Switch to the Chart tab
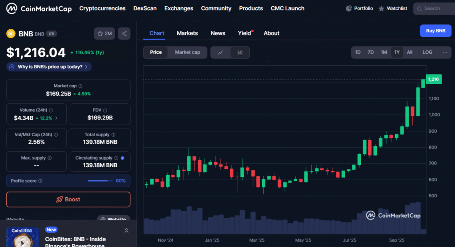 157,33
